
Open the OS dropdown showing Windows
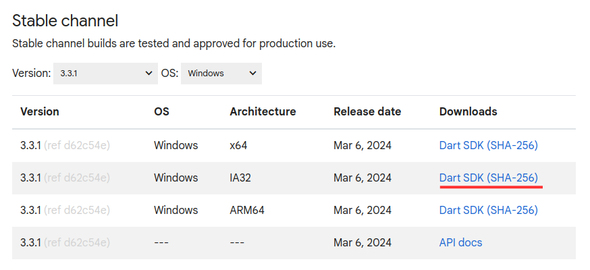(x=221, y=74)
